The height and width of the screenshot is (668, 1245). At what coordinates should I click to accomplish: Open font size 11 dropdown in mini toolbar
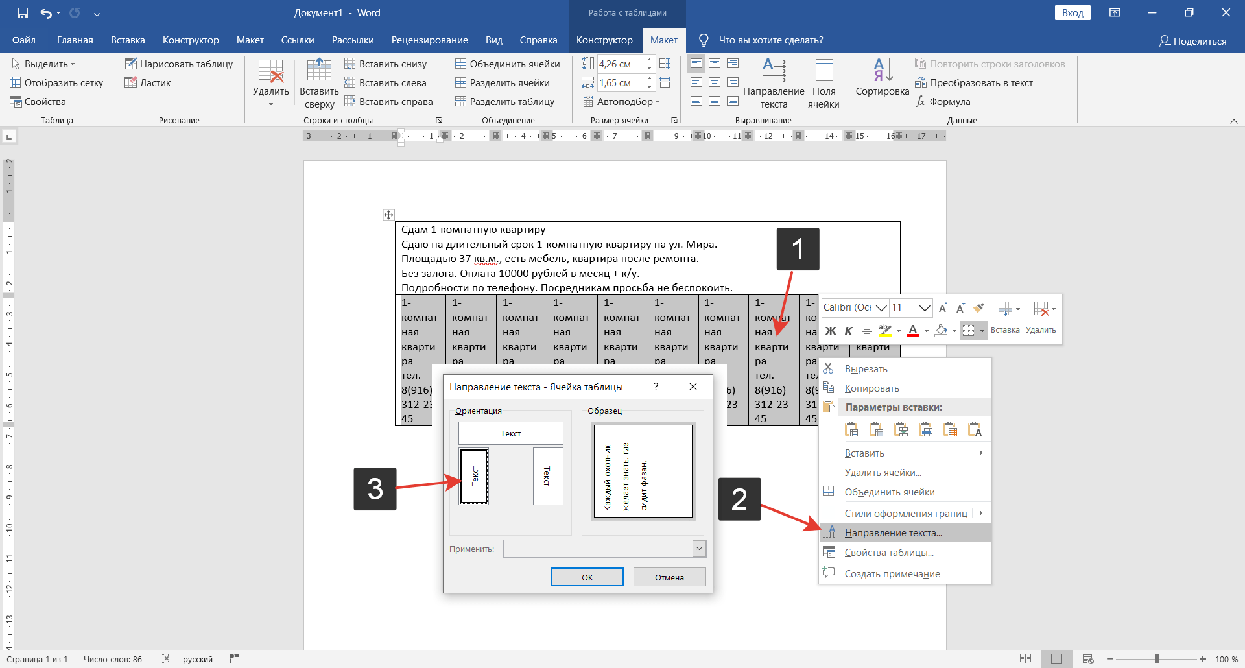pos(925,307)
